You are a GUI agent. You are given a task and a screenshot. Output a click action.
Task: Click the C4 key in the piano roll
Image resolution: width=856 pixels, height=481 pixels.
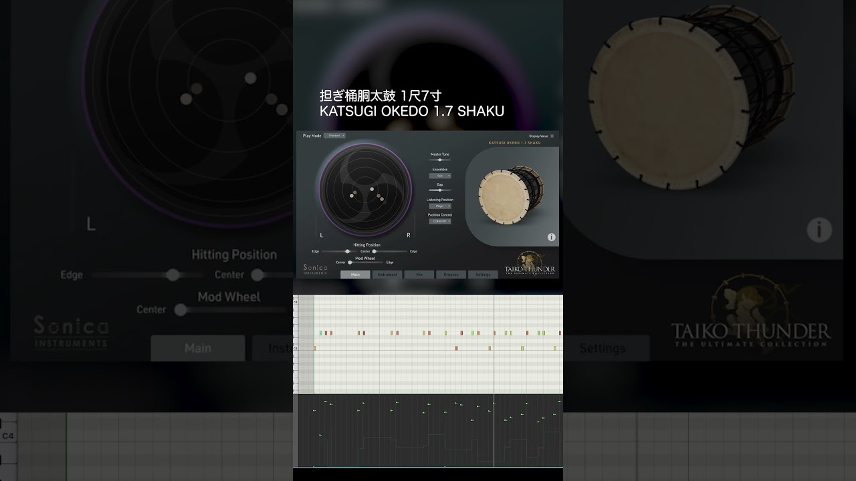coord(295,302)
